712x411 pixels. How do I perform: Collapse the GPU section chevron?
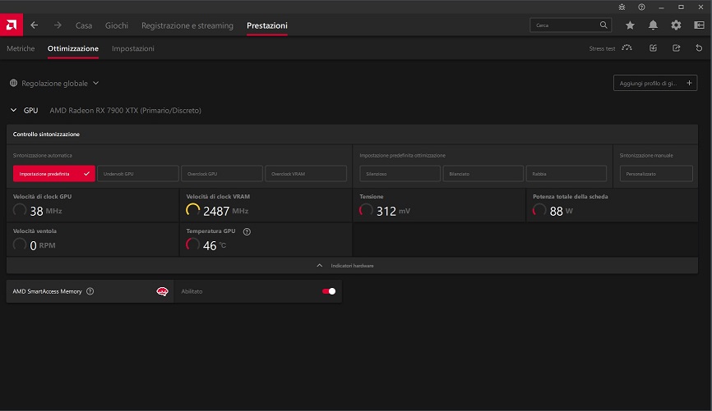pos(14,110)
